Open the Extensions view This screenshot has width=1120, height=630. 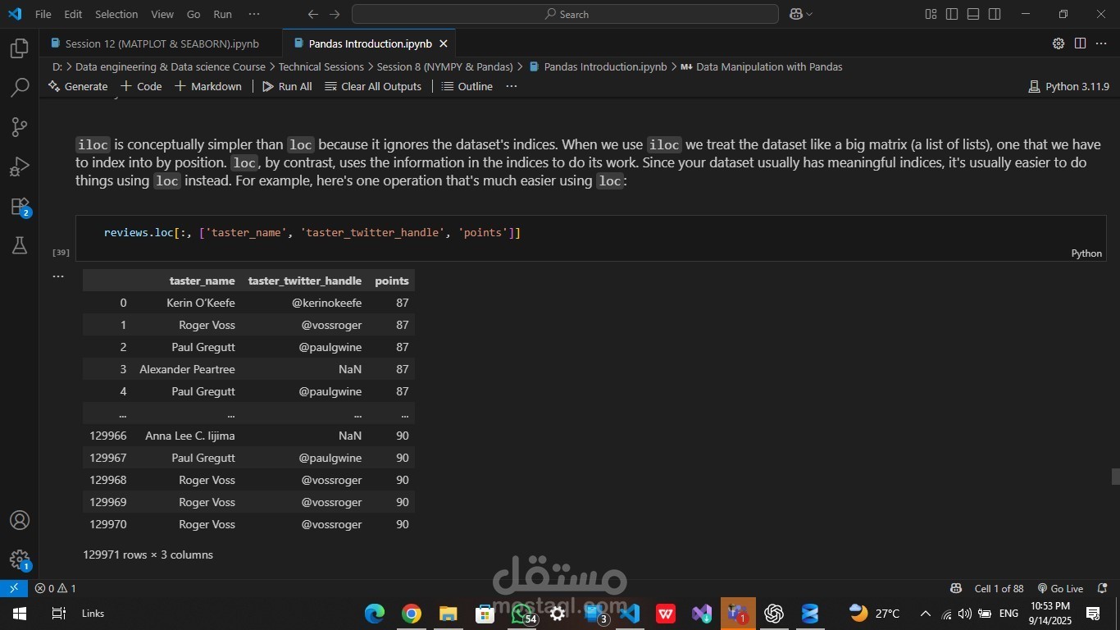tap(20, 206)
